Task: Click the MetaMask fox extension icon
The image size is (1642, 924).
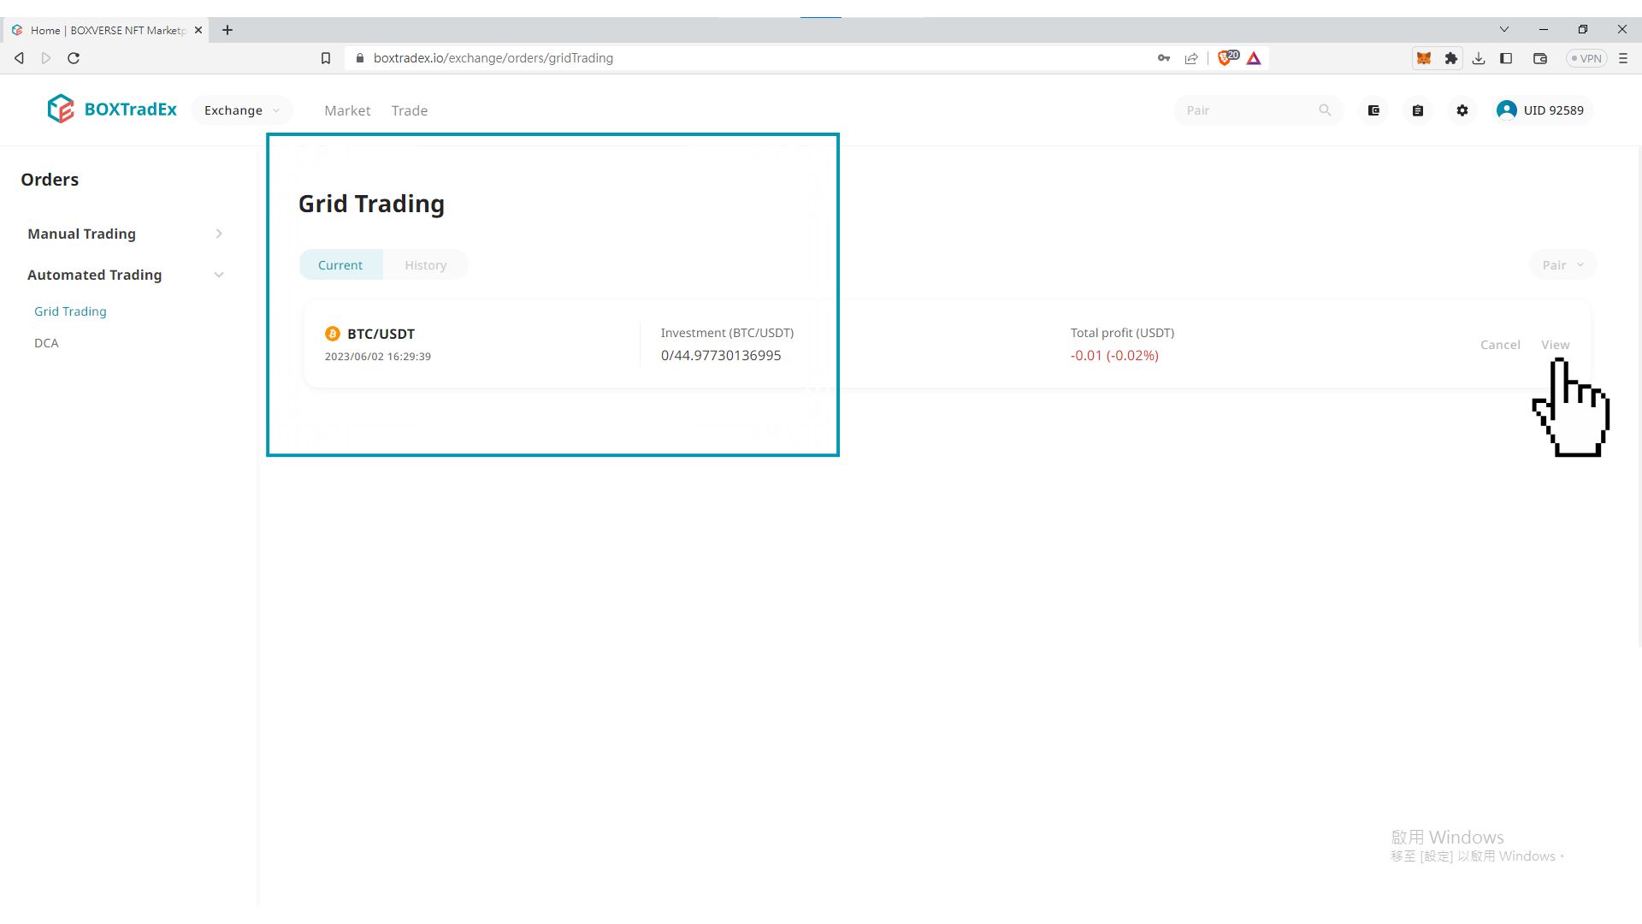Action: 1424,58
